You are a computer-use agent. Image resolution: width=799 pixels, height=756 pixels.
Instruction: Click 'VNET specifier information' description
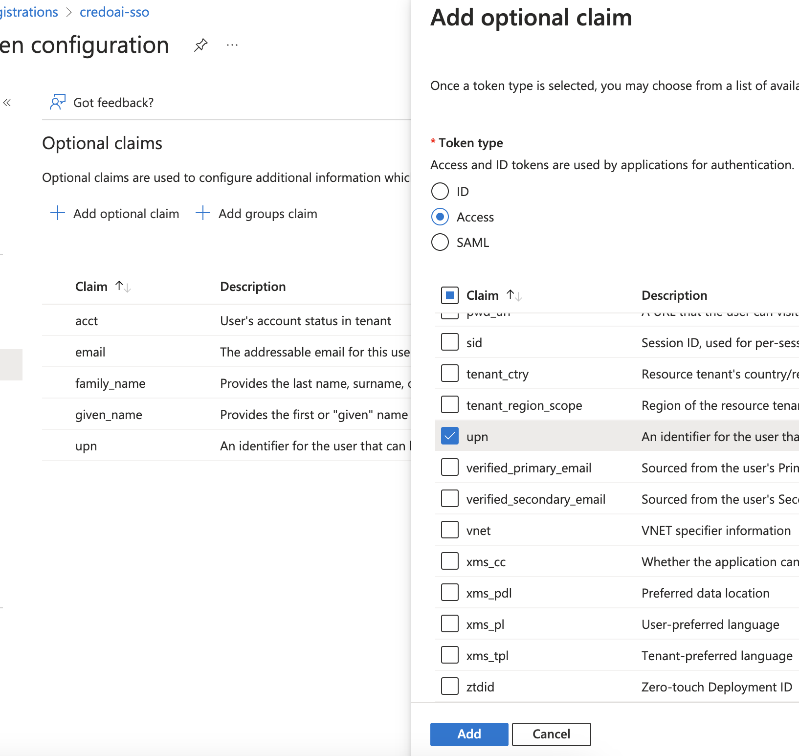click(716, 531)
